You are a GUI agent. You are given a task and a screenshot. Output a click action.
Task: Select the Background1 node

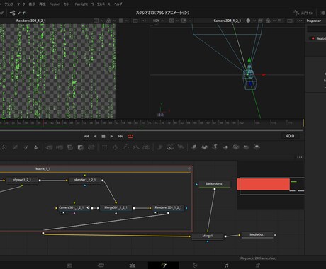(x=215, y=184)
